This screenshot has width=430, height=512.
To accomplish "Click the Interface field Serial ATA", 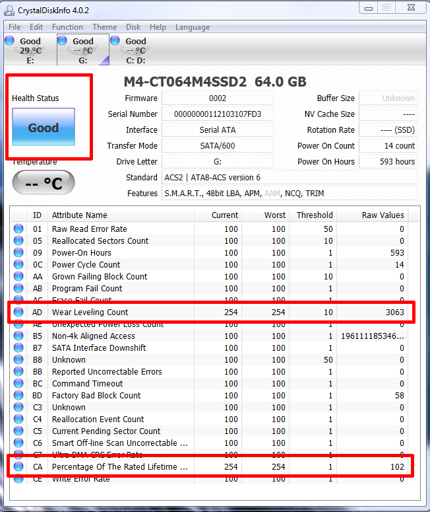I will 218,130.
